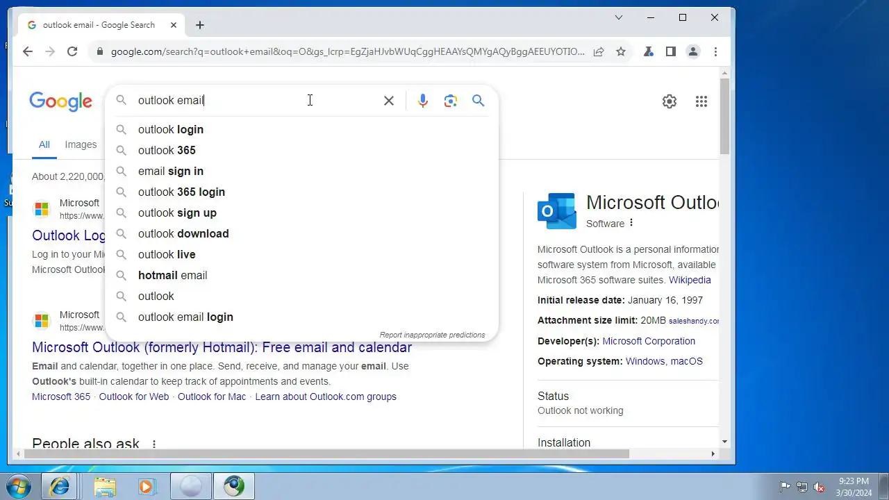Toggle the Chrome side panel
Image resolution: width=889 pixels, height=500 pixels.
671,51
